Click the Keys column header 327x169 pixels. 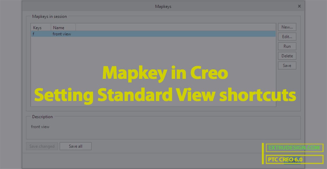pyautogui.click(x=41, y=27)
